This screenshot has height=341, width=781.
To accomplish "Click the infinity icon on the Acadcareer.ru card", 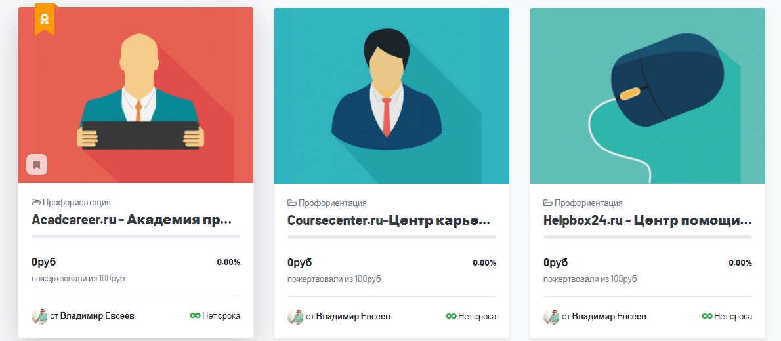I will click(195, 316).
